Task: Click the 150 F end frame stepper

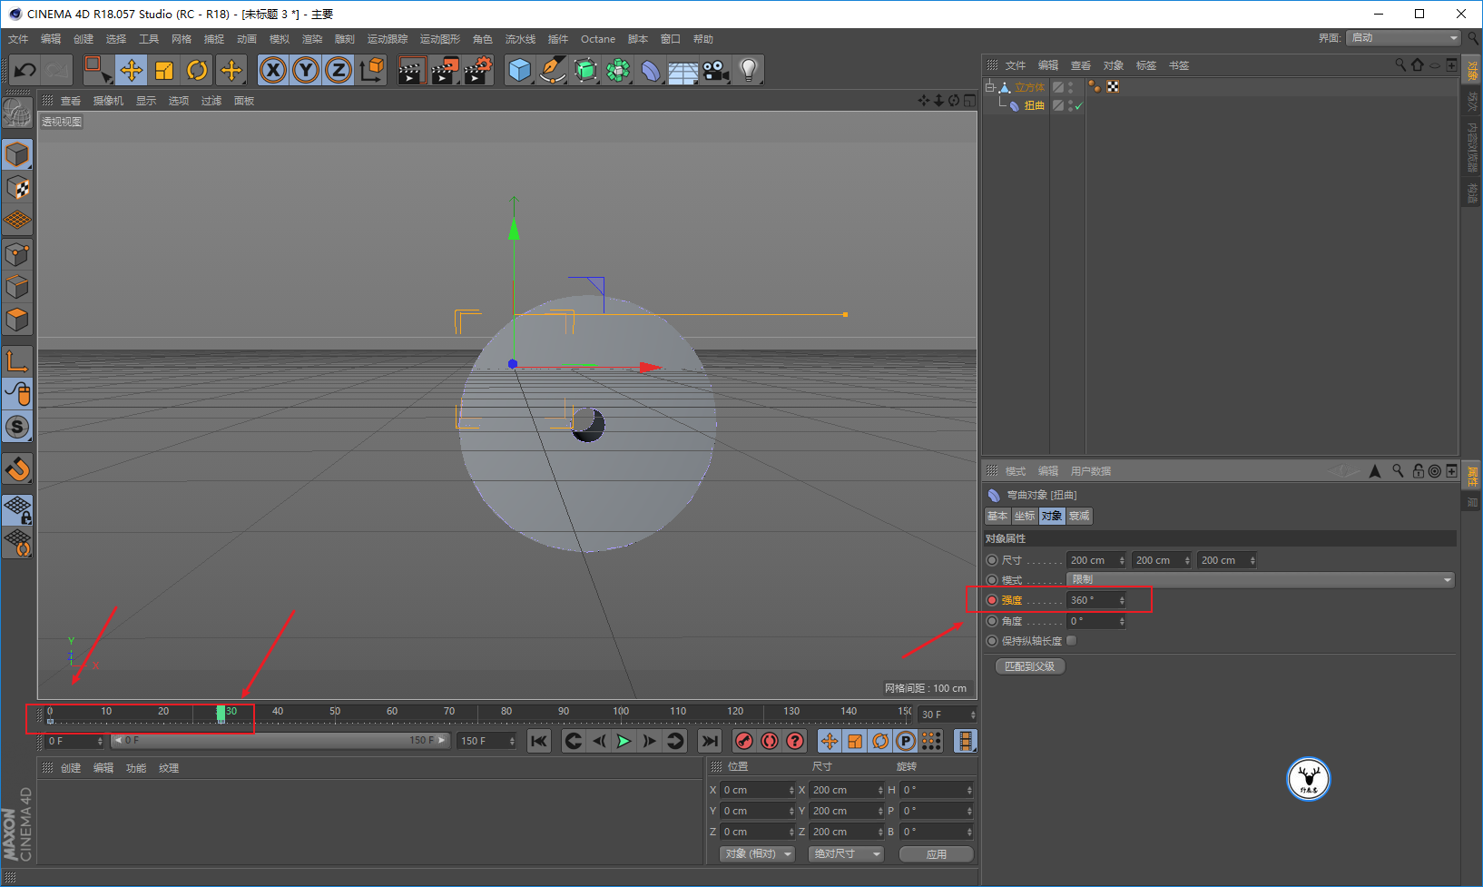Action: click(512, 741)
